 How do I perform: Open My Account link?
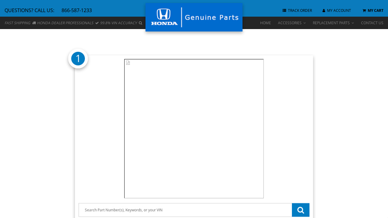[337, 10]
